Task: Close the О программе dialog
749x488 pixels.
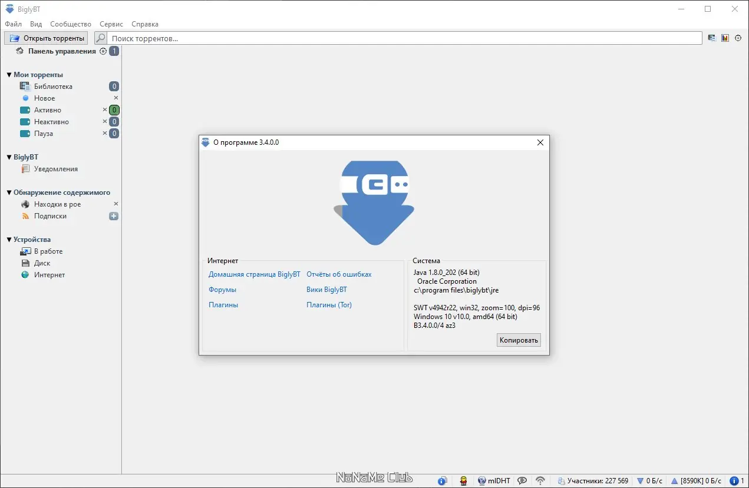Action: coord(540,142)
